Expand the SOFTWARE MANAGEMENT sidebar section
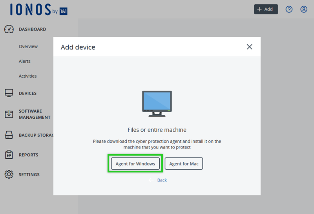The height and width of the screenshot is (214, 314). point(35,114)
